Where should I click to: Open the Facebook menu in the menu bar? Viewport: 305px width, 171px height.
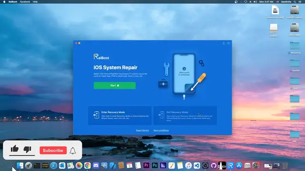pyautogui.click(x=25, y=2)
